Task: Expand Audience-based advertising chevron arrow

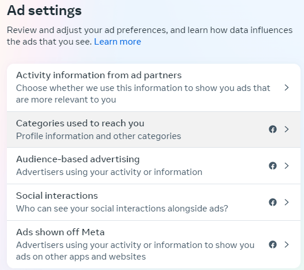Action: pos(287,166)
